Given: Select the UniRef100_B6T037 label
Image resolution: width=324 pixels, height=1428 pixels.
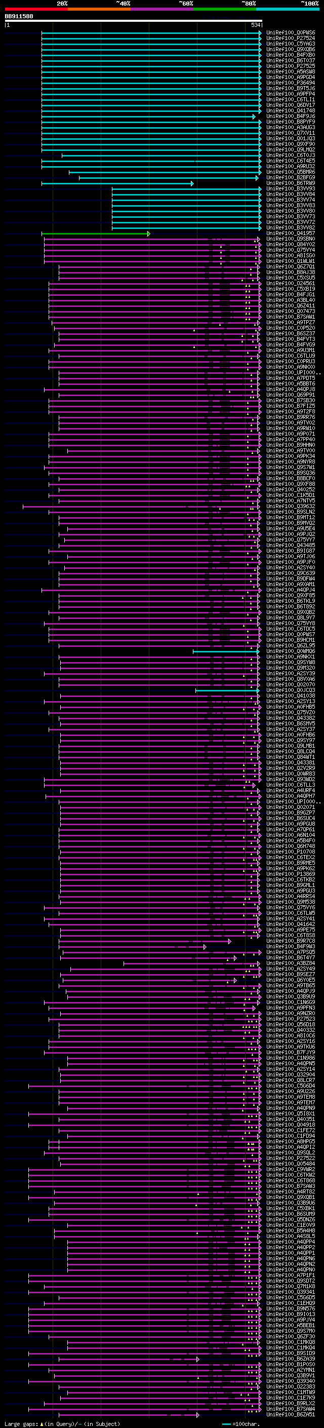Looking at the screenshot, I should 290,60.
